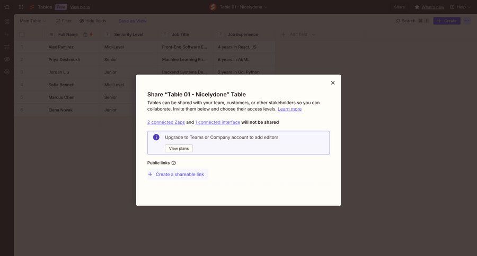Click the Tables logo icon

[32, 7]
